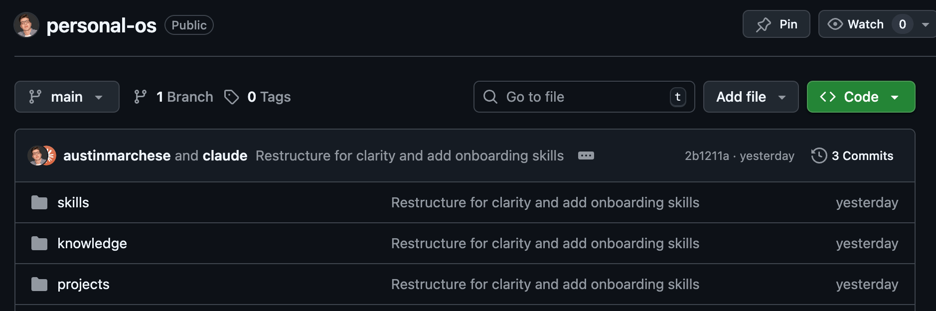Click the projects folder icon

click(x=39, y=285)
